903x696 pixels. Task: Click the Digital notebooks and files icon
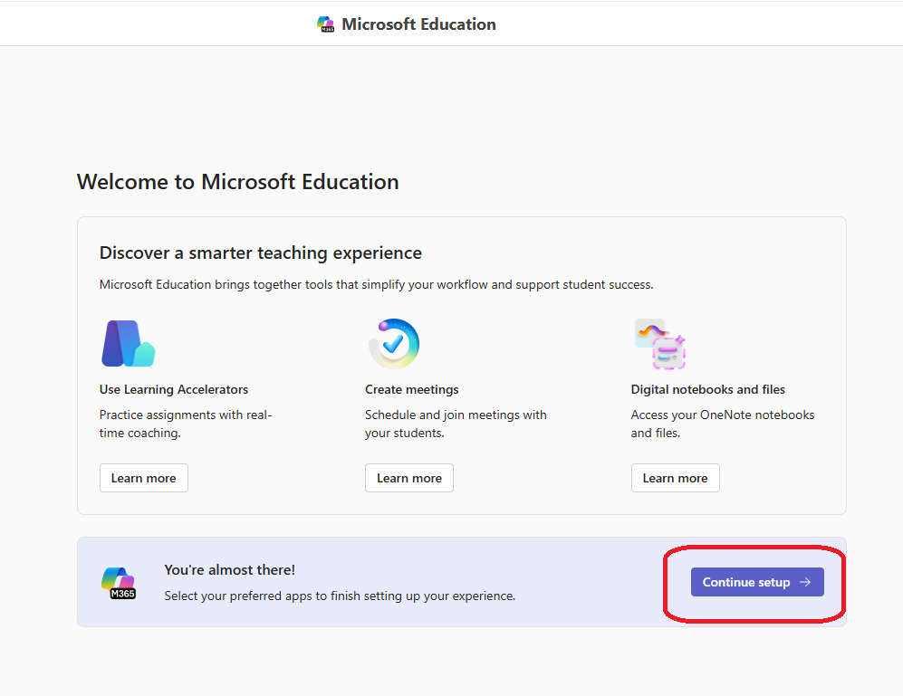point(659,344)
